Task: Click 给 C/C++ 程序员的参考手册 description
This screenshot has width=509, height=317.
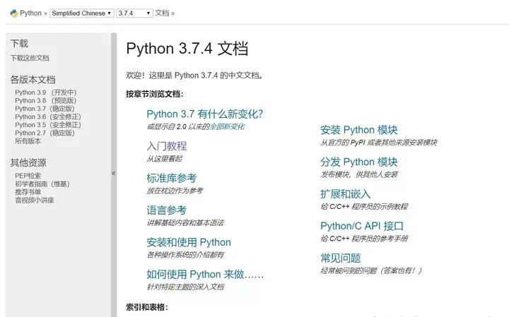Action: click(x=364, y=239)
